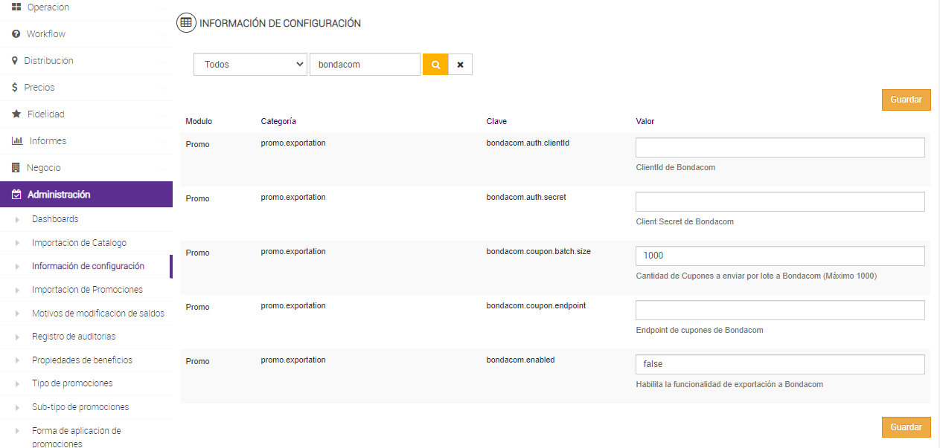Screen dimensions: 940x448
Task: Open Tipo de promociones menu item
Action: pos(72,383)
